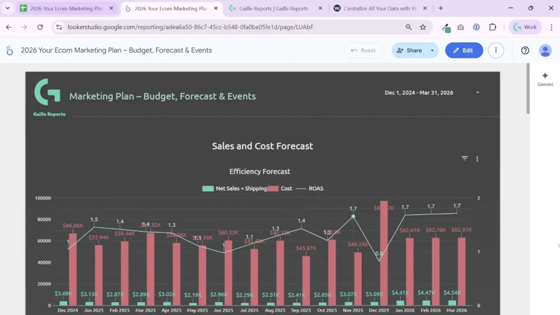Click the Edit button

464,50
